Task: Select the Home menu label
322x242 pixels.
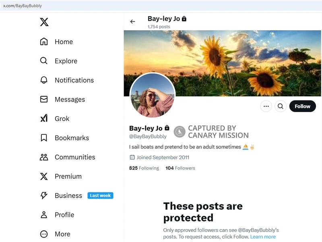Action: click(x=64, y=42)
